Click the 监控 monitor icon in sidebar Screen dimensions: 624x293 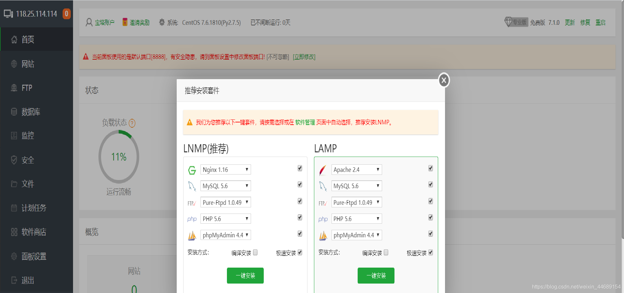[x=14, y=135]
